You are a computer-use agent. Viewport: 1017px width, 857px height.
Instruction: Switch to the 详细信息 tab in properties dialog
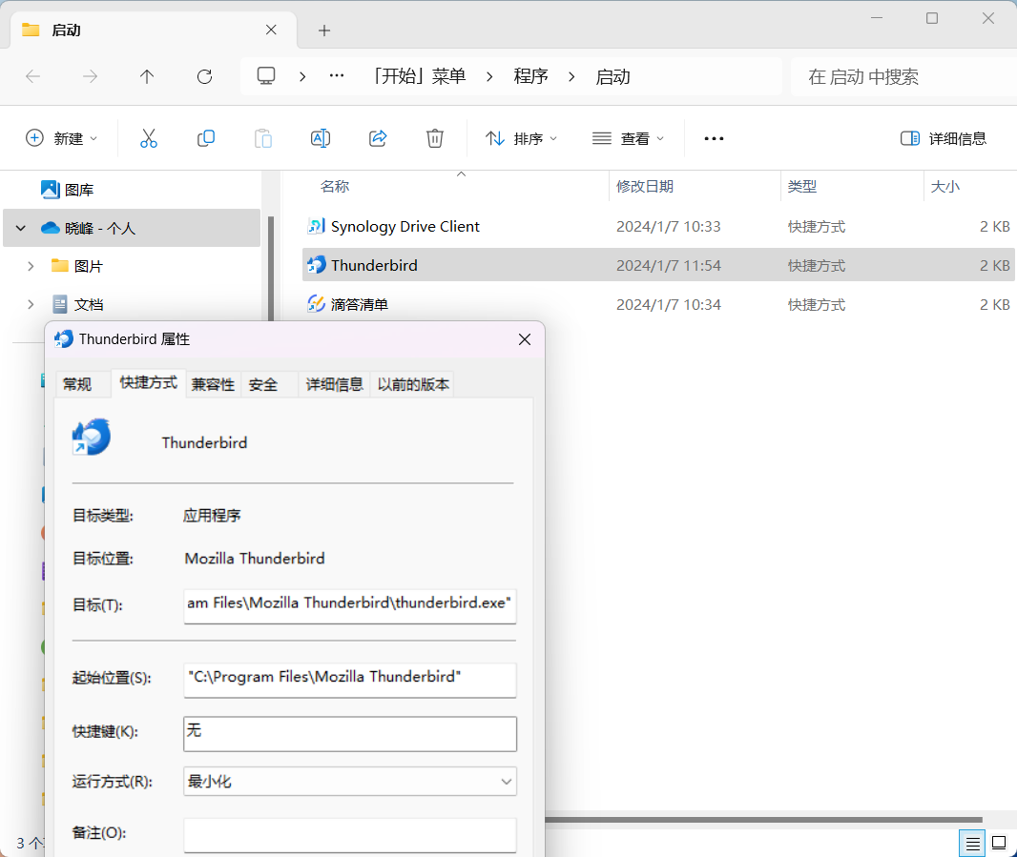tap(335, 384)
